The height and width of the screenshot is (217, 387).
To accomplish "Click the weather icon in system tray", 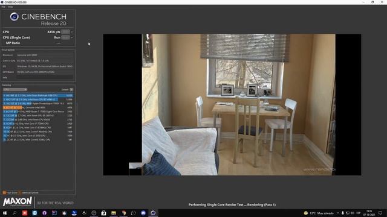I will coord(306,213).
